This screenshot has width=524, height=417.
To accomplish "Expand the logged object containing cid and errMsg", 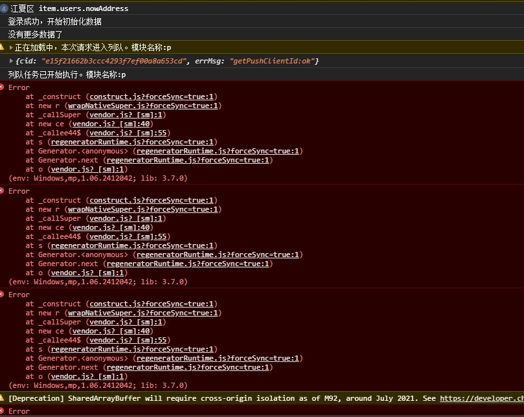I will 11,61.
